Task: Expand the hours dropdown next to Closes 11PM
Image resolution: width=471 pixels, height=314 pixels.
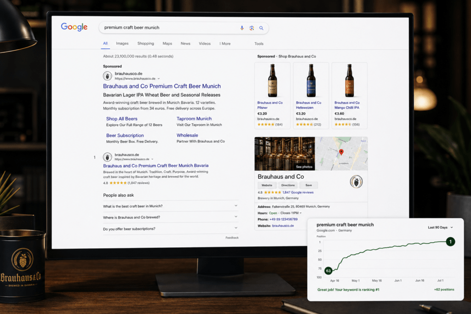Action: point(300,213)
